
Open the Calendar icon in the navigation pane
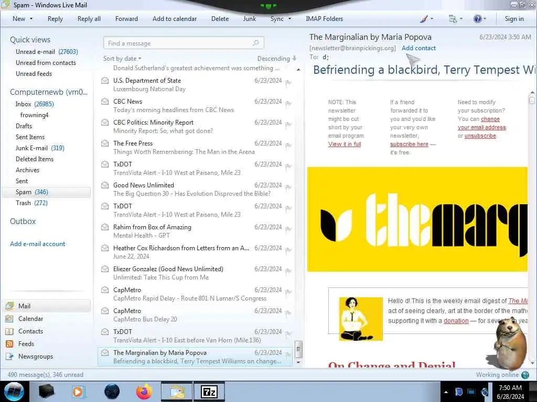click(9, 319)
